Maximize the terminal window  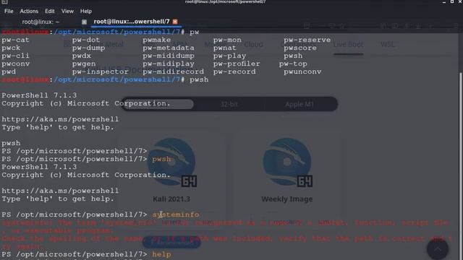point(452,1)
